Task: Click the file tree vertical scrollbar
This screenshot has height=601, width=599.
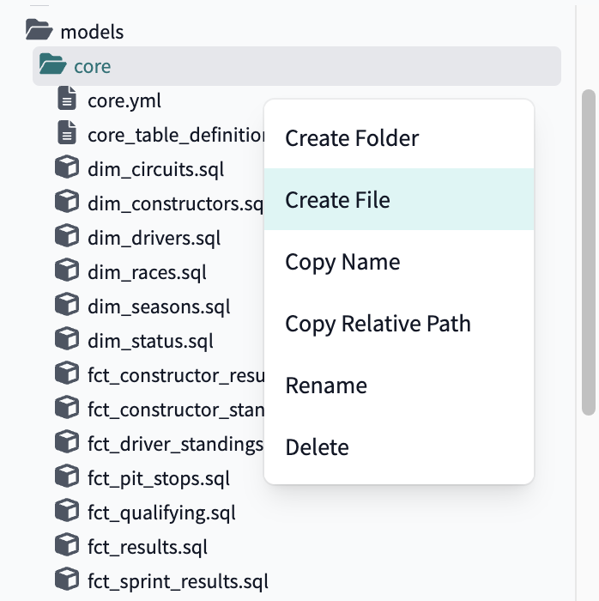Action: [x=589, y=252]
